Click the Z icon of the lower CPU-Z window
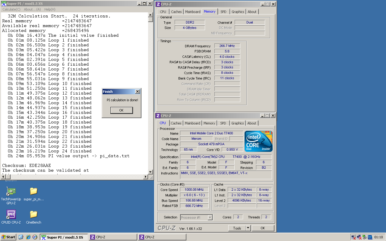This screenshot has width=386, height=241. 158,116
